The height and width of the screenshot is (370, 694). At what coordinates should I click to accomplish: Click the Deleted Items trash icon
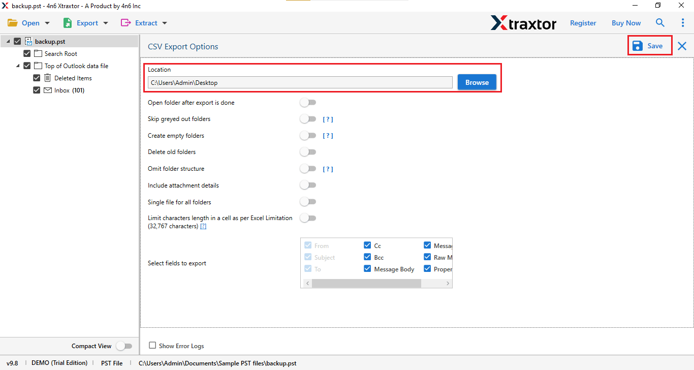47,78
